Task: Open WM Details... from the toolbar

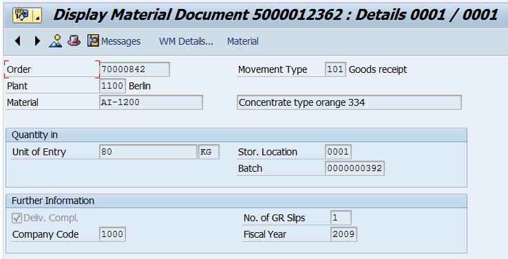Action: click(186, 41)
